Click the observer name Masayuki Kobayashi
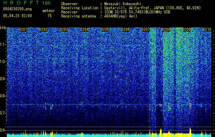This screenshot has height=137, width=215. [123, 4]
